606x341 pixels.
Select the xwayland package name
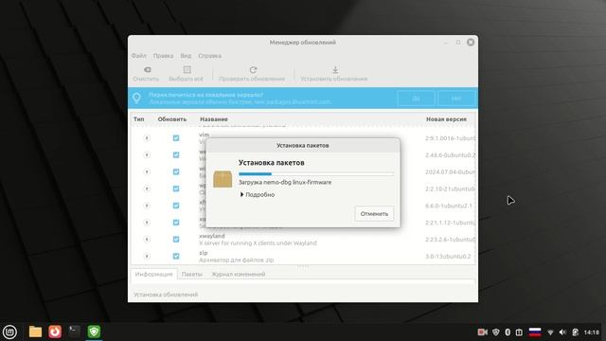tap(212, 236)
